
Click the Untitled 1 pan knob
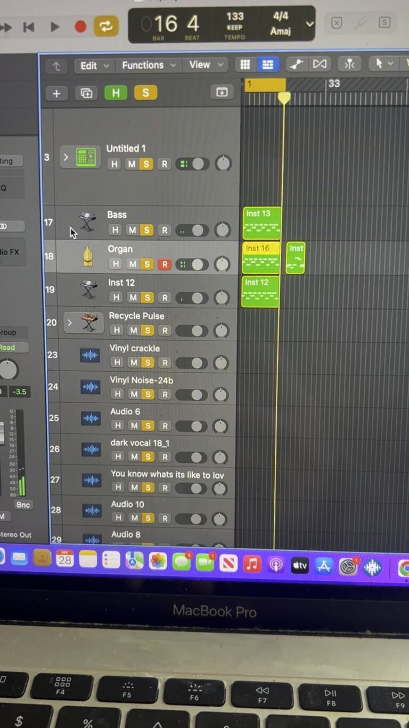pyautogui.click(x=223, y=163)
